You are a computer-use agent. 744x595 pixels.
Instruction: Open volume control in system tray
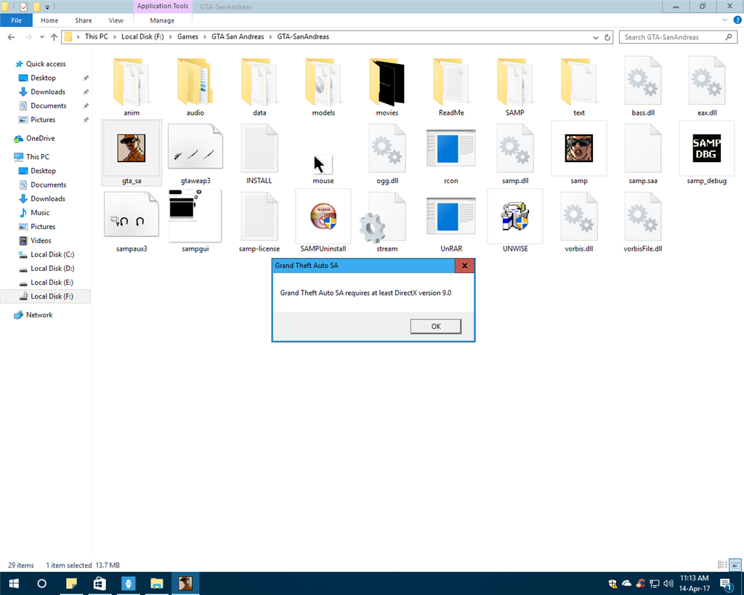[668, 583]
